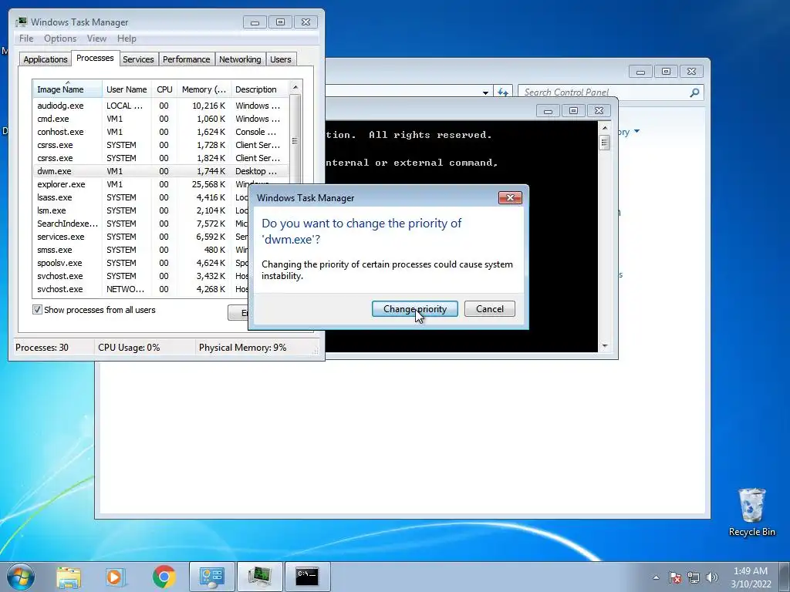Click CPU Usage status in Task Manager
790x592 pixels.
129,348
